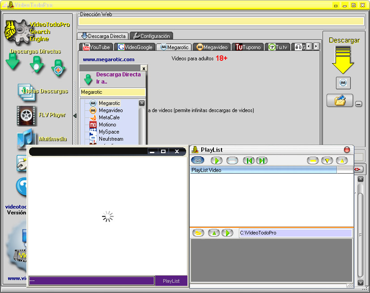Close the Descarga Directa popup with x

point(144,68)
